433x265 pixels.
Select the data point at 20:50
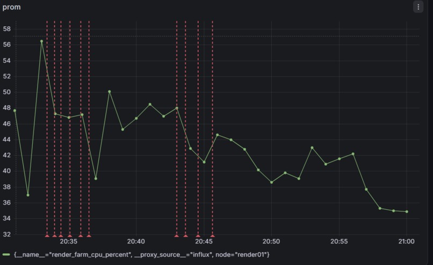pyautogui.click(x=271, y=182)
